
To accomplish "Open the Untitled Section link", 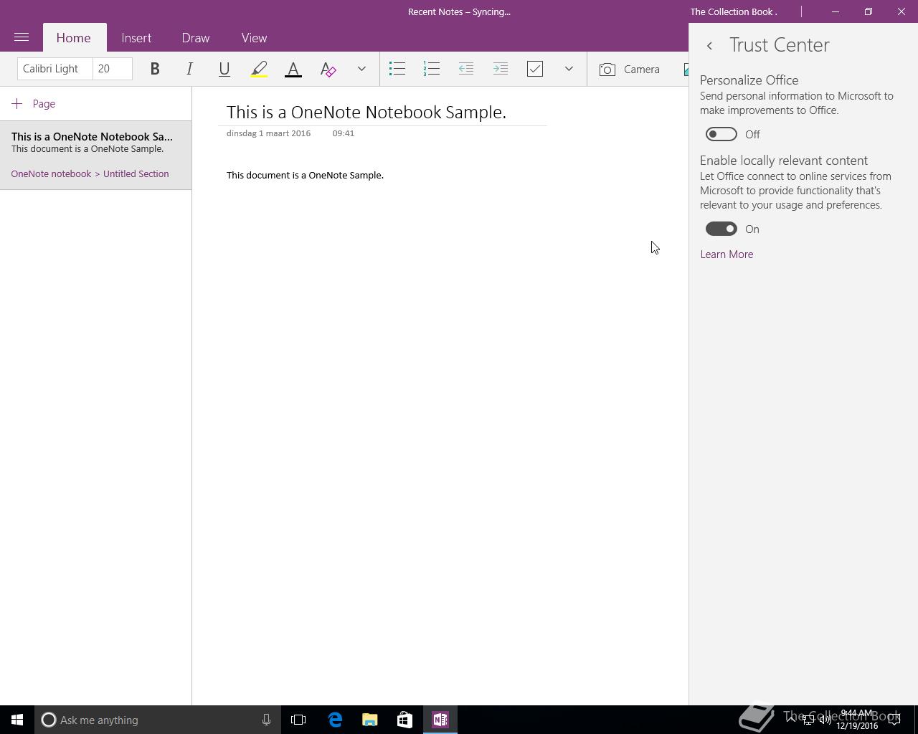I will 136,173.
